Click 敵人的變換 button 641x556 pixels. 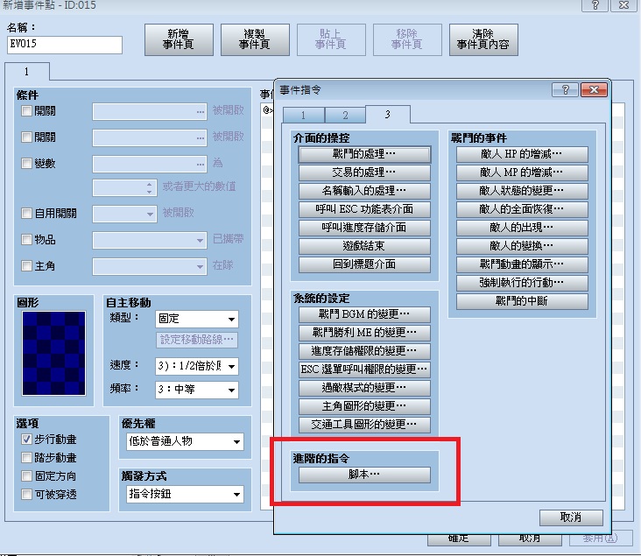(522, 246)
